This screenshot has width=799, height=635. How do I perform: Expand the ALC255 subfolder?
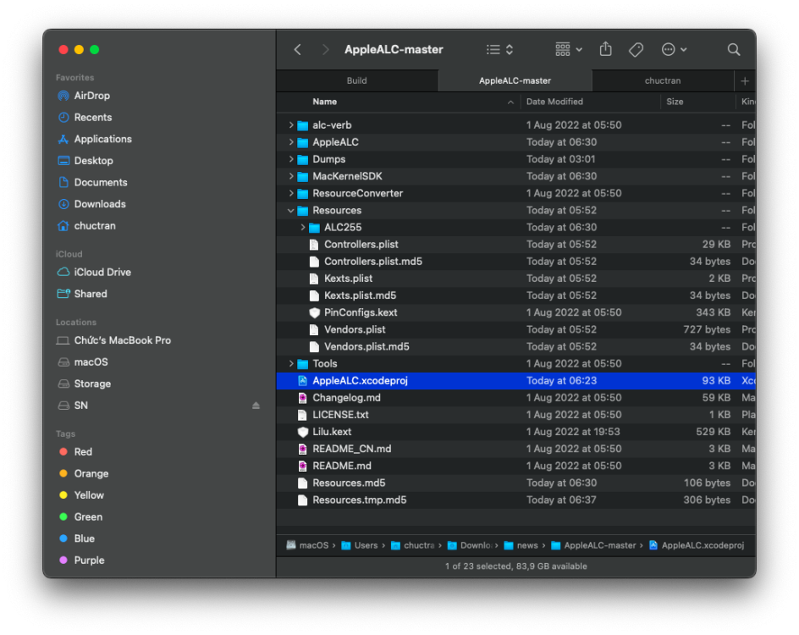coord(303,227)
